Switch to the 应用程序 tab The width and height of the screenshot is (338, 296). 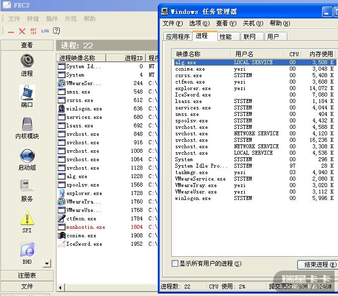(178, 36)
